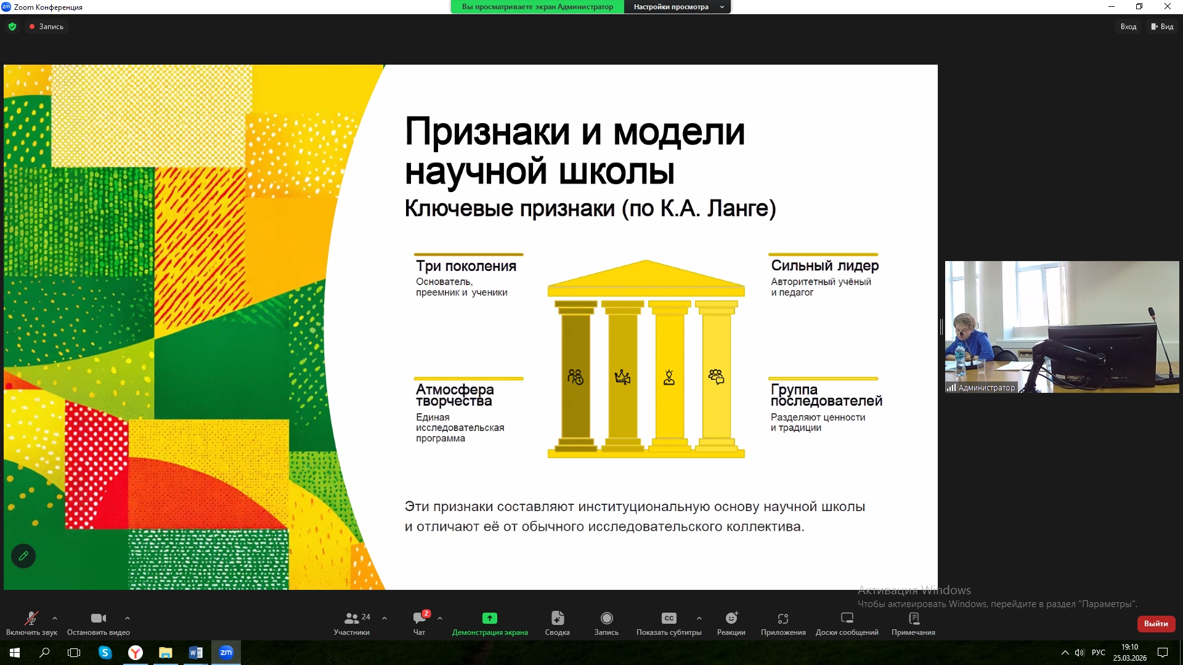The width and height of the screenshot is (1183, 665).
Task: Open the Summary (Сводка) icon
Action: pos(557,618)
